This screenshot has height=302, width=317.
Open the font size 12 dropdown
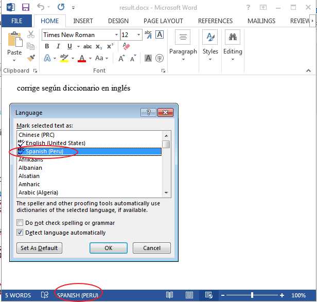click(138, 35)
